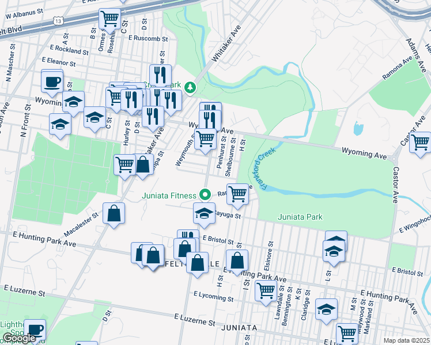This screenshot has width=431, height=345.
Task: Select the E Luzerne St label at left
Action: pyautogui.click(x=24, y=291)
